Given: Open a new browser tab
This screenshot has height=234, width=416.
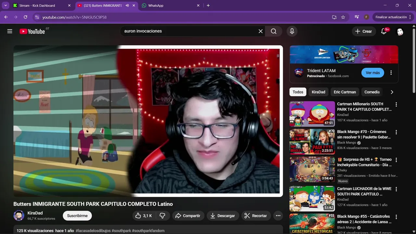Looking at the screenshot, I should point(208,6).
